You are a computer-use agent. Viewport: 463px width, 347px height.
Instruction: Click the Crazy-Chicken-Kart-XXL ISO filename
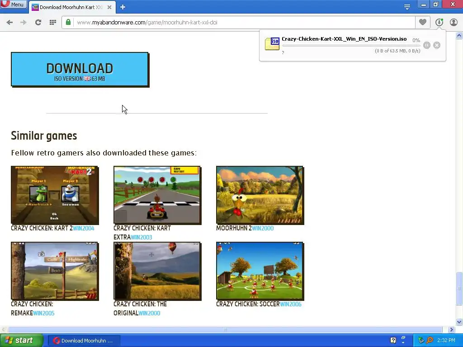[344, 39]
